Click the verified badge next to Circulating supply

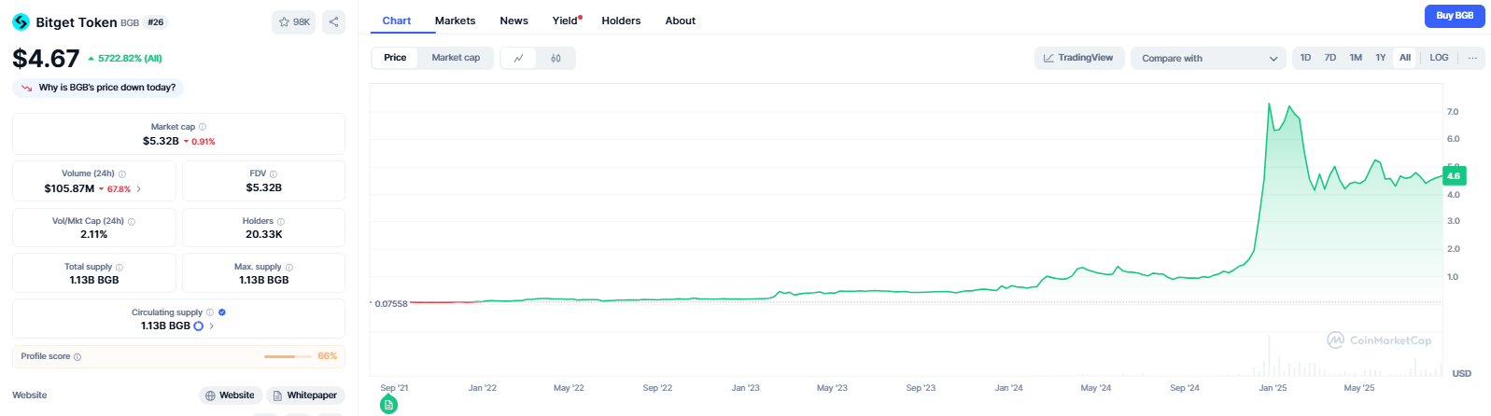pos(222,312)
